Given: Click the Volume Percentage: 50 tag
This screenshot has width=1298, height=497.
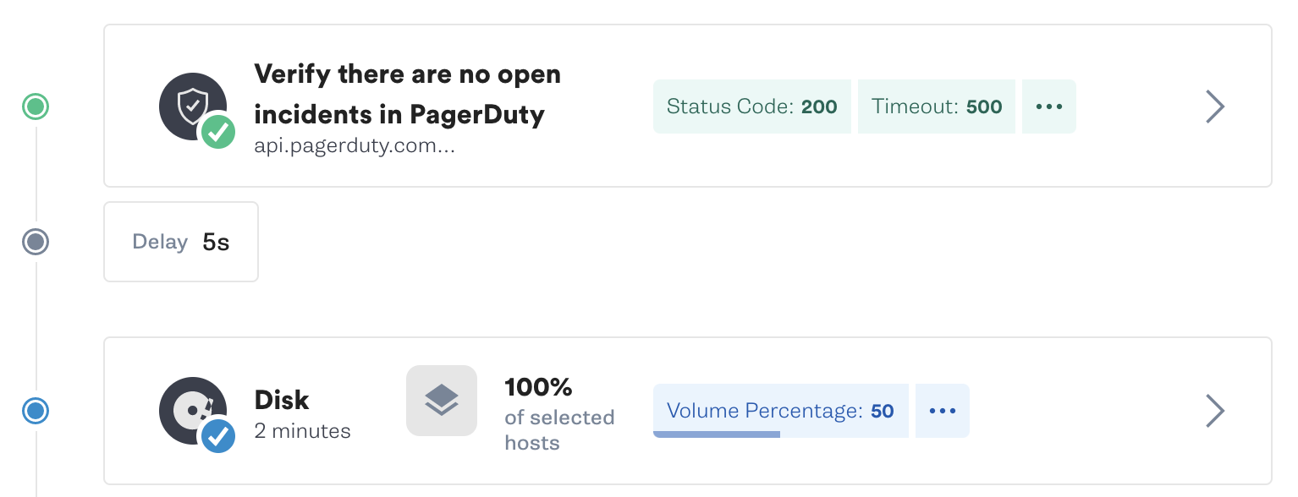Looking at the screenshot, I should (781, 411).
